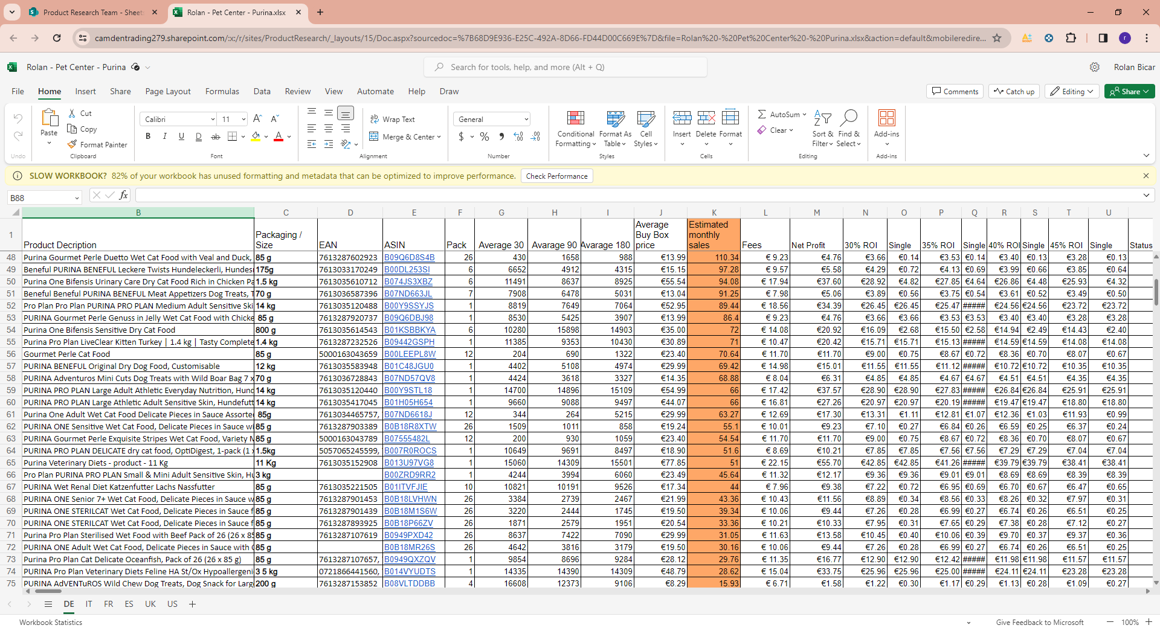This screenshot has width=1160, height=628.
Task: Toggle bottom align button
Action: click(345, 113)
